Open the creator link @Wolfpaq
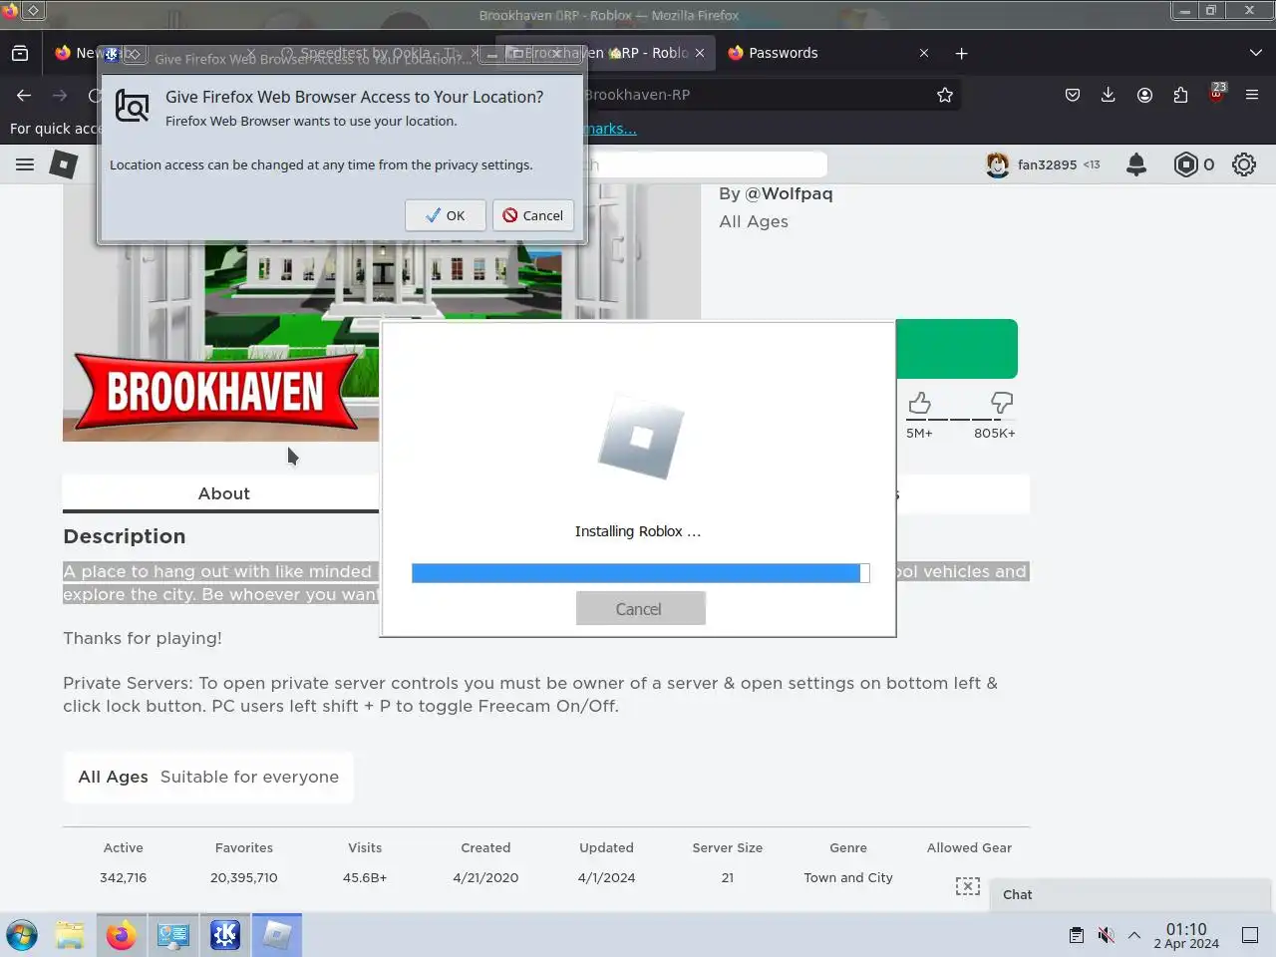The width and height of the screenshot is (1276, 957). pos(789,193)
